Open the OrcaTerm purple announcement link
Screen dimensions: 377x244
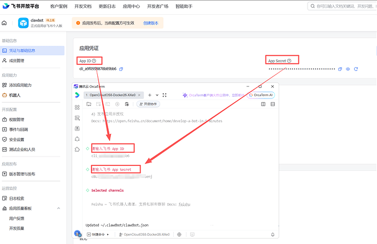pyautogui.click(x=213, y=95)
